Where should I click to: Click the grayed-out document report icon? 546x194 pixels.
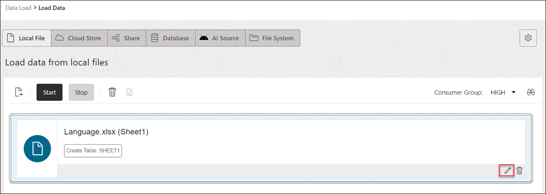coord(130,92)
